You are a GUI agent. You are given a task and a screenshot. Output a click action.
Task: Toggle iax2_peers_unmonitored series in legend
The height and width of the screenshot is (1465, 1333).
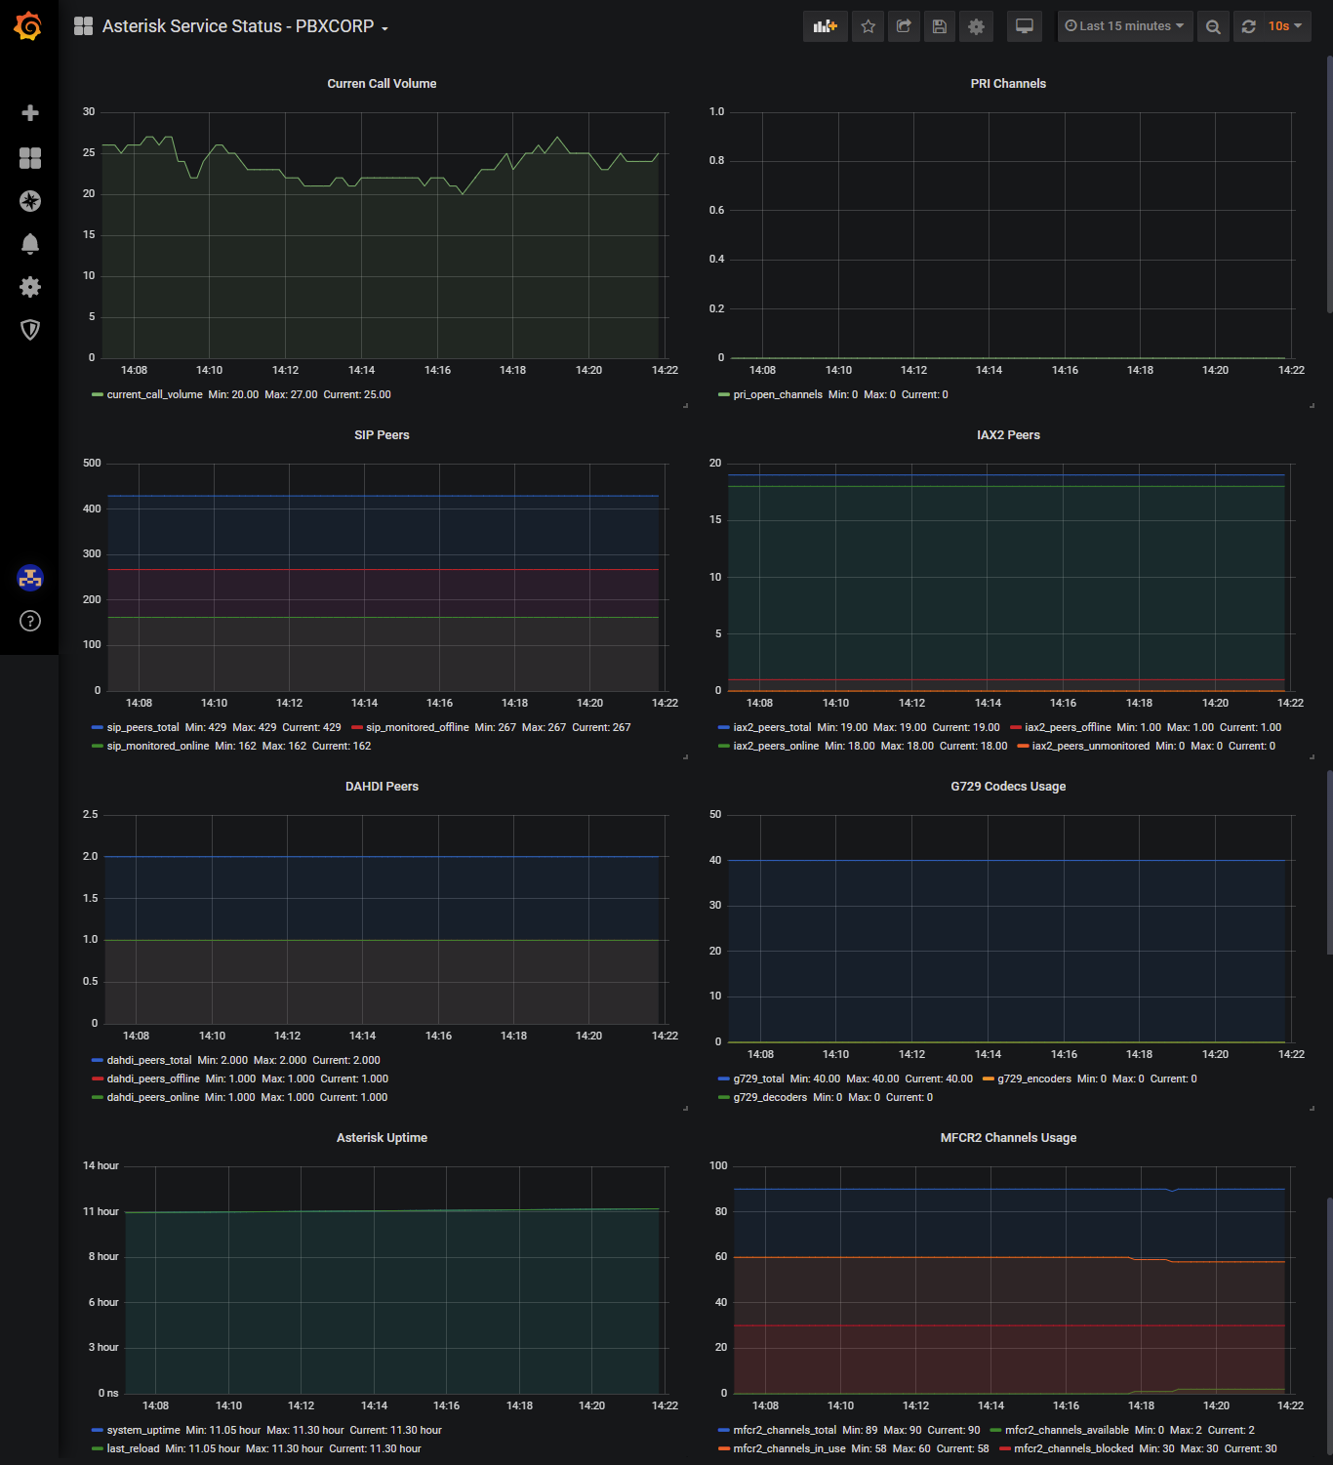[1091, 747]
